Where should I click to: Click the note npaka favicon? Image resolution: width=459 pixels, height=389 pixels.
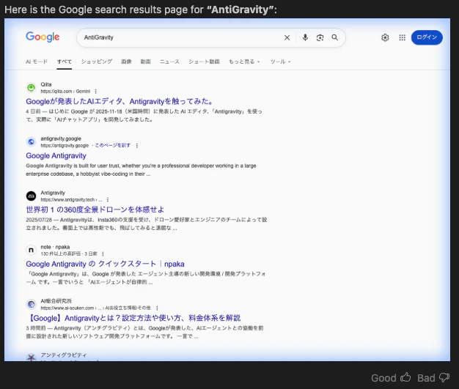pyautogui.click(x=31, y=250)
